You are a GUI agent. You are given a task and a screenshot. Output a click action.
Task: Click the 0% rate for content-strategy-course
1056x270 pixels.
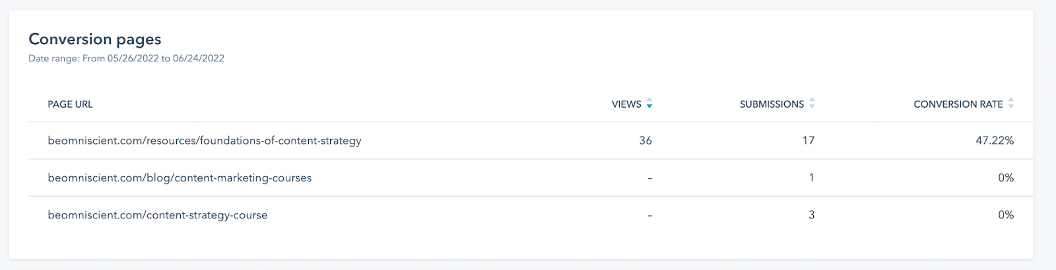click(x=1006, y=215)
